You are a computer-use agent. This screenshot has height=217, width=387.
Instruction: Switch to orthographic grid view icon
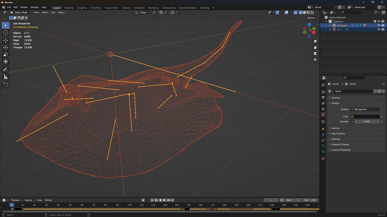315,60
